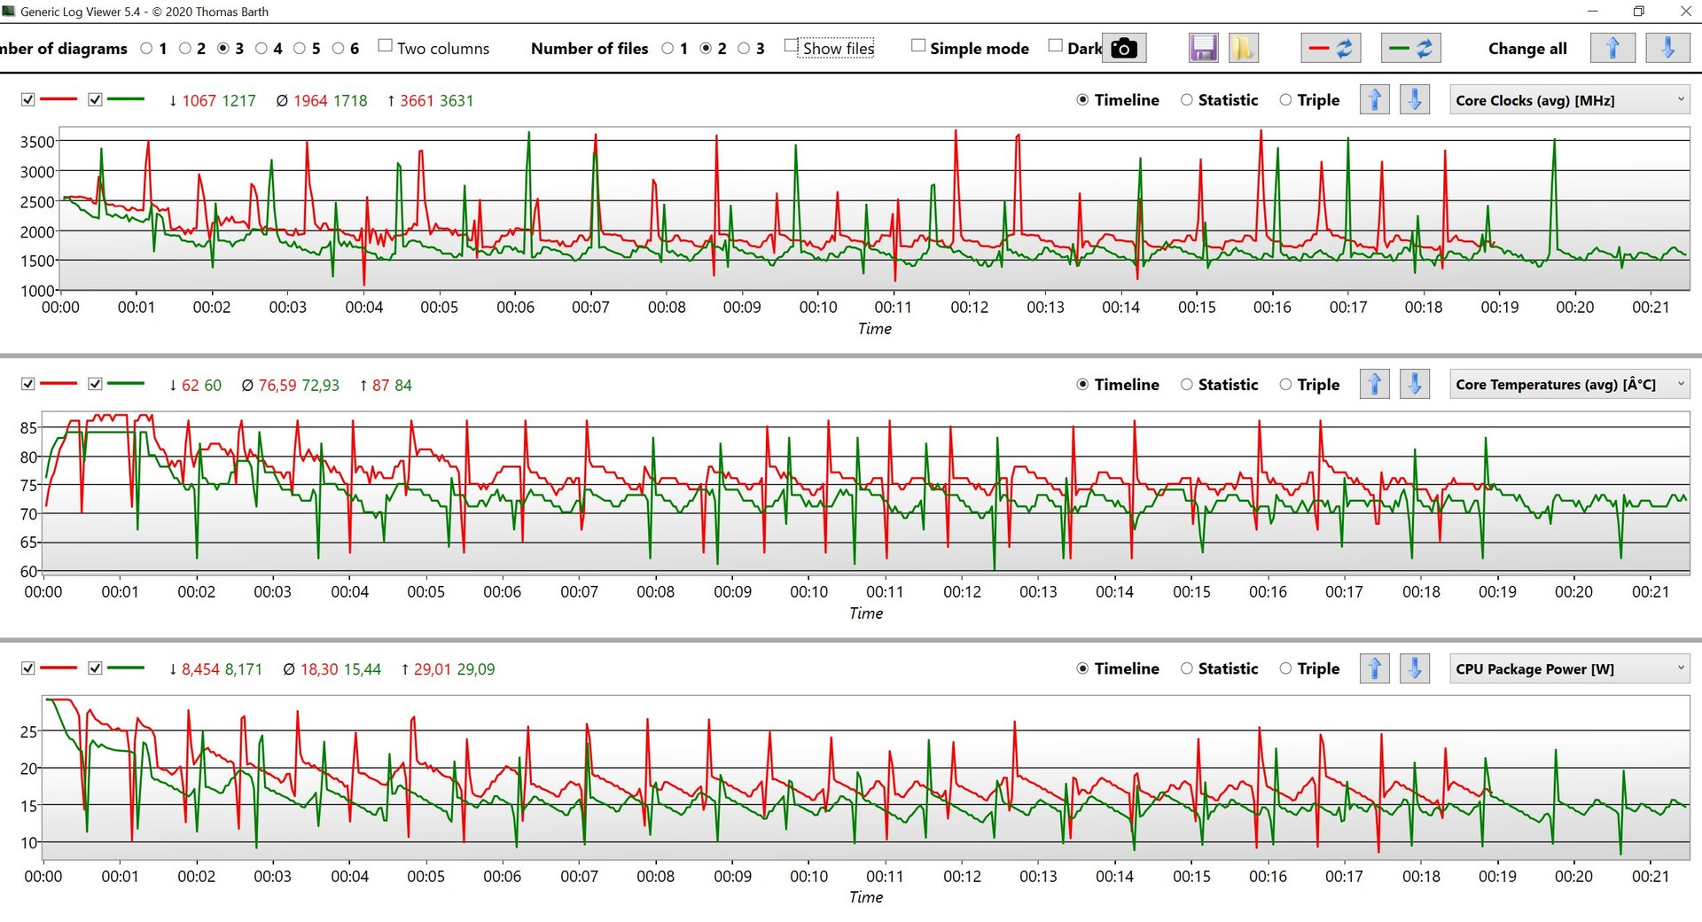This screenshot has height=922, width=1702.
Task: Hide red series in Core Temperatures diagram
Action: pos(28,384)
